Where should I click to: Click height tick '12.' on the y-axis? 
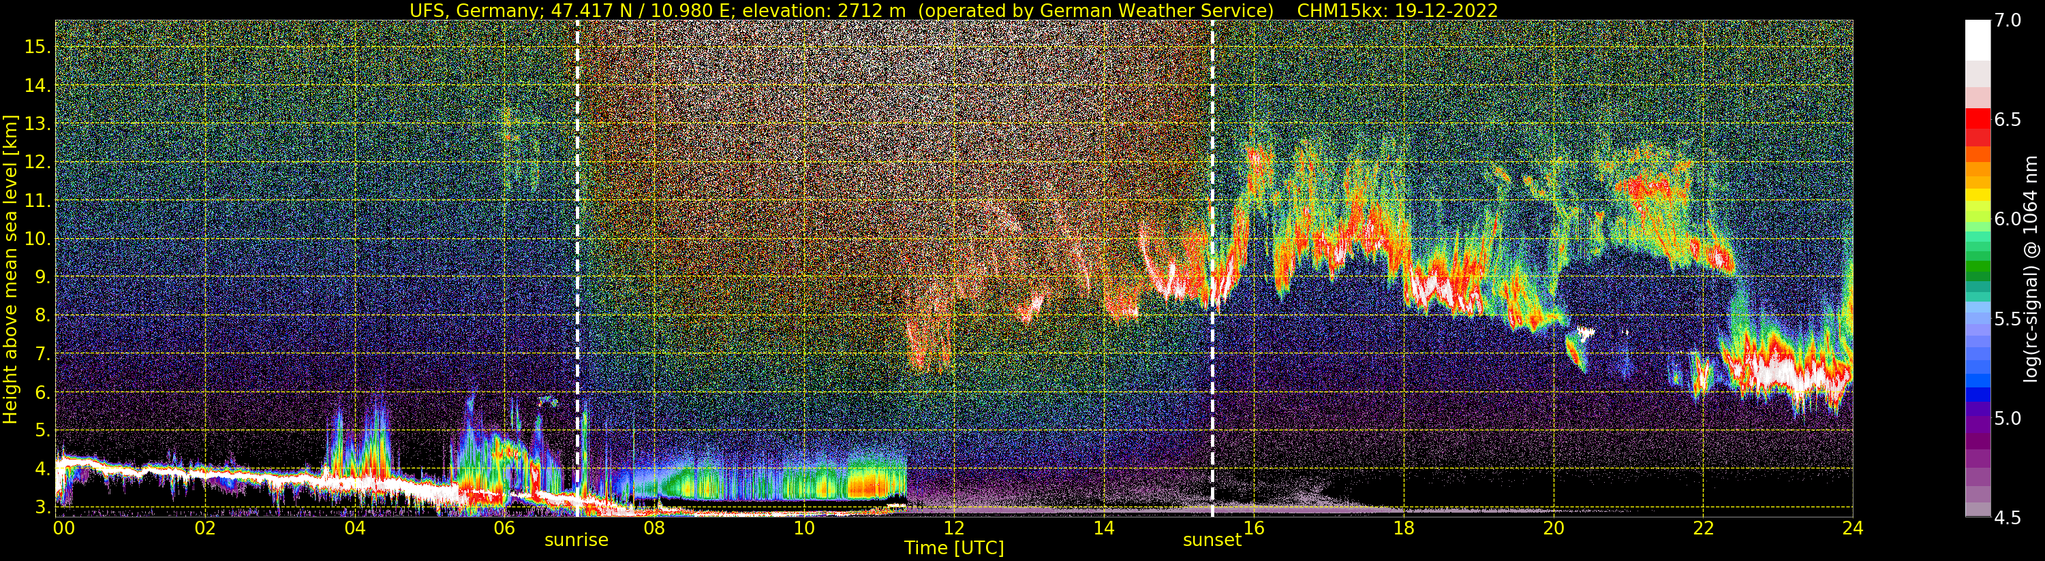[37, 162]
